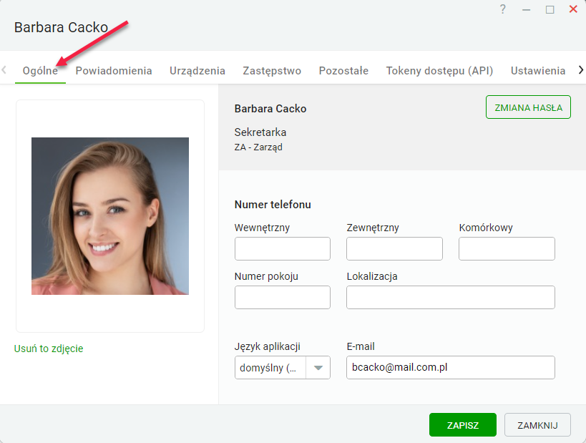
Task: Open the Powiadomienia tab
Action: [114, 71]
